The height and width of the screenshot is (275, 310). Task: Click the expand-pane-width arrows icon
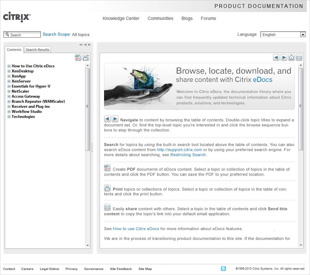[87, 45]
